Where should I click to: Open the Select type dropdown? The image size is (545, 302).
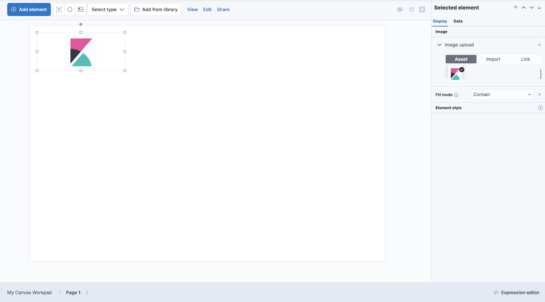[x=108, y=9]
